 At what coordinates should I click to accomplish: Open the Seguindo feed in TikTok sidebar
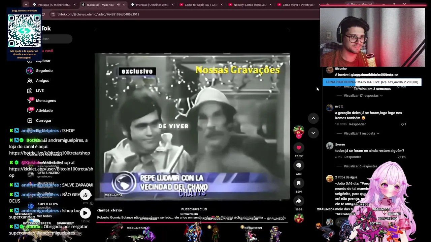tap(40, 71)
